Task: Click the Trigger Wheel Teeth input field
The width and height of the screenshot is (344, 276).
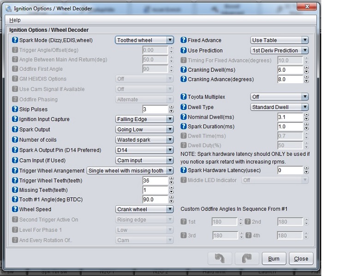Action: [155, 181]
